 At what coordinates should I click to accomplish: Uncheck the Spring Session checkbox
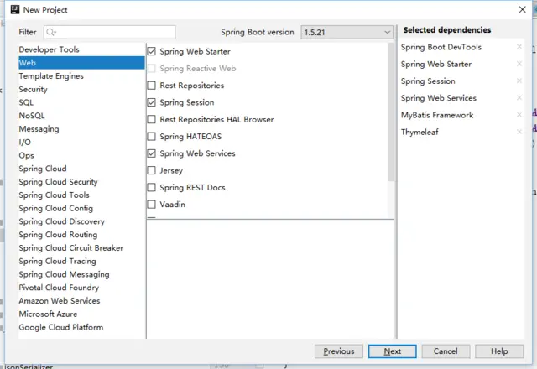tap(151, 102)
